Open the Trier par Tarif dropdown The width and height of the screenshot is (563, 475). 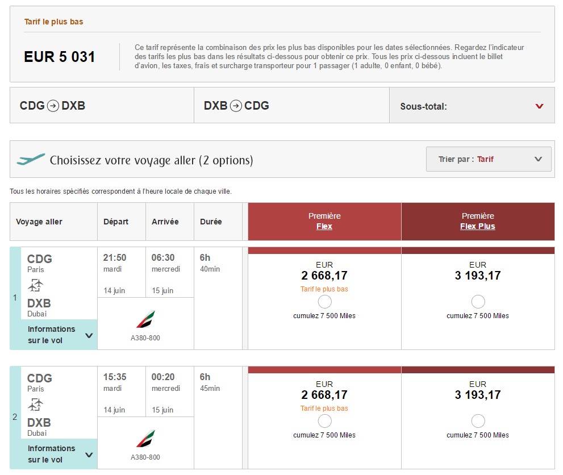[x=489, y=159]
